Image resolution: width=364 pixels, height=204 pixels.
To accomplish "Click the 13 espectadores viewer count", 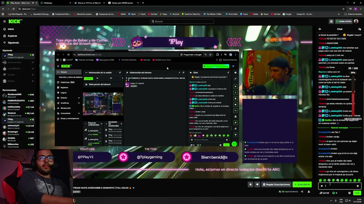I will pyautogui.click(x=288, y=192).
